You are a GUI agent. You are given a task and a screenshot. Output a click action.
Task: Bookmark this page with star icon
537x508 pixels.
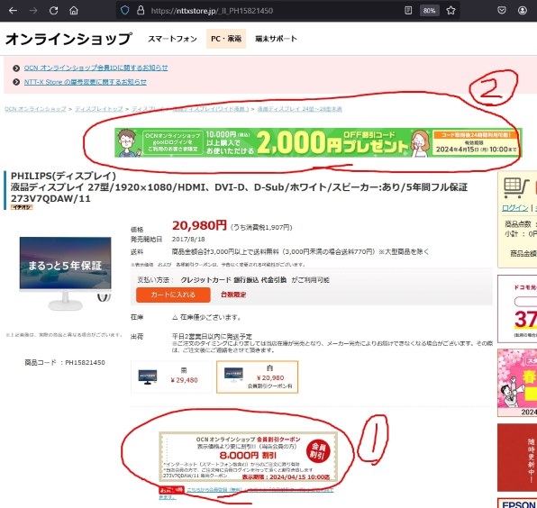(x=451, y=10)
